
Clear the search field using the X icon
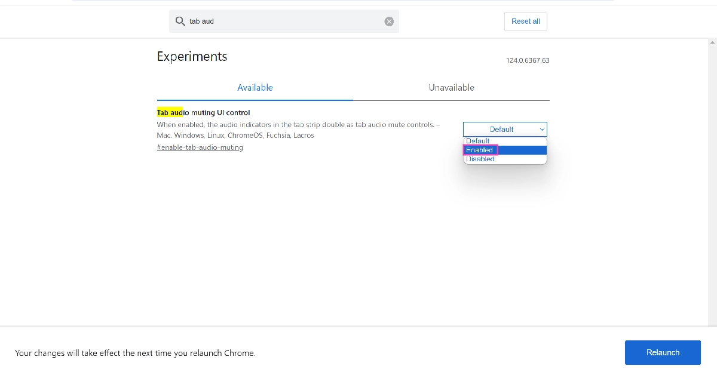[389, 21]
